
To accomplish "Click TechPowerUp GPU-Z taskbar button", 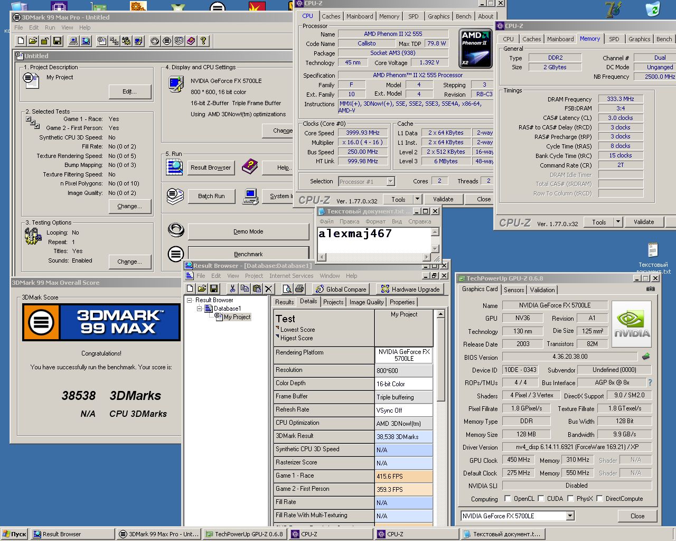I will point(245,534).
